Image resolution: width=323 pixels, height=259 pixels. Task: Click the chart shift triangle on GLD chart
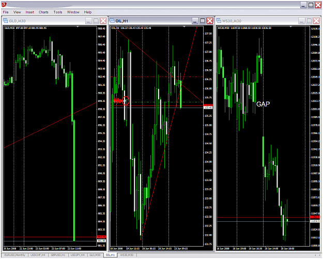(78, 27)
